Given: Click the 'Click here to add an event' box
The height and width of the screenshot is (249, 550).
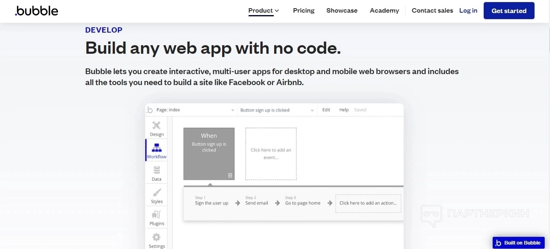Looking at the screenshot, I should 271,154.
